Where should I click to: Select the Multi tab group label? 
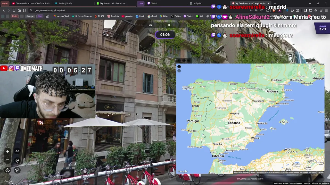pyautogui.click(x=5, y=3)
